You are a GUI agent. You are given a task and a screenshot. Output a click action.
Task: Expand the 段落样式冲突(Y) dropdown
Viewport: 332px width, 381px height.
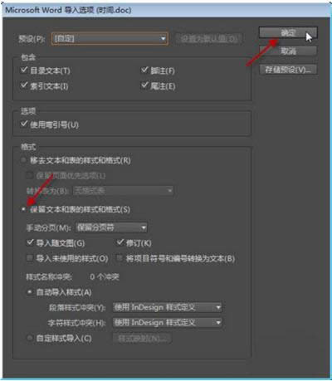pyautogui.click(x=168, y=307)
